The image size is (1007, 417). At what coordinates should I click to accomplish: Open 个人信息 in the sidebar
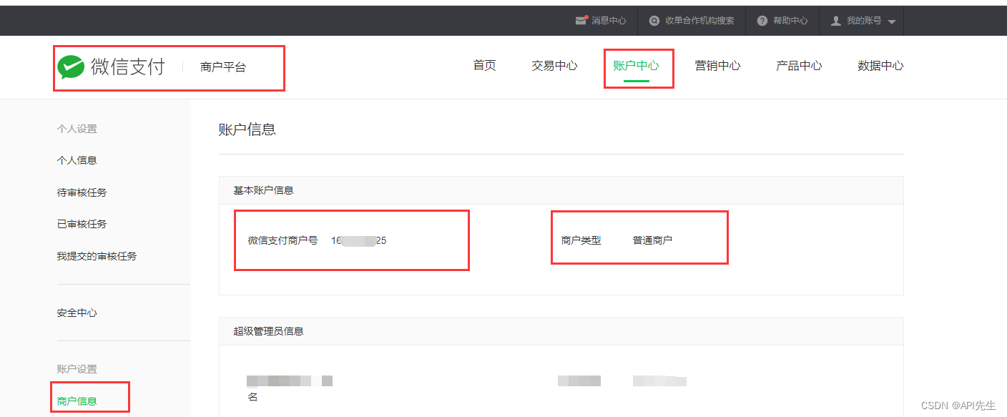click(77, 160)
